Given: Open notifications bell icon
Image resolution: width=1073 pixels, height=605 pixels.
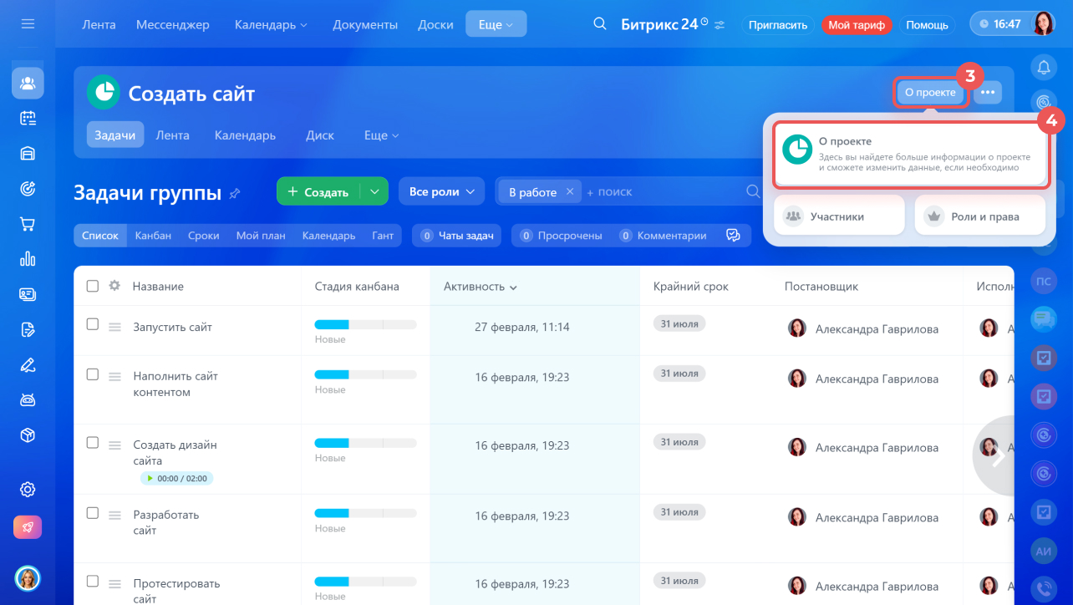Looking at the screenshot, I should (x=1043, y=67).
